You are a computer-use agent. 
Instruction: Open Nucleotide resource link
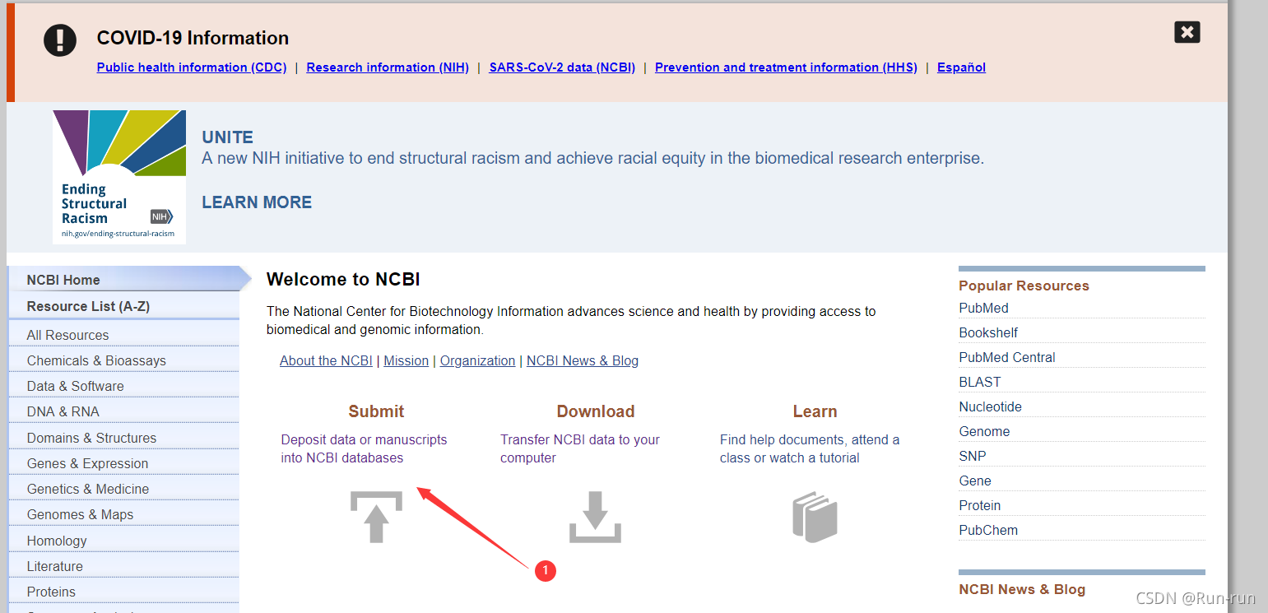(990, 406)
